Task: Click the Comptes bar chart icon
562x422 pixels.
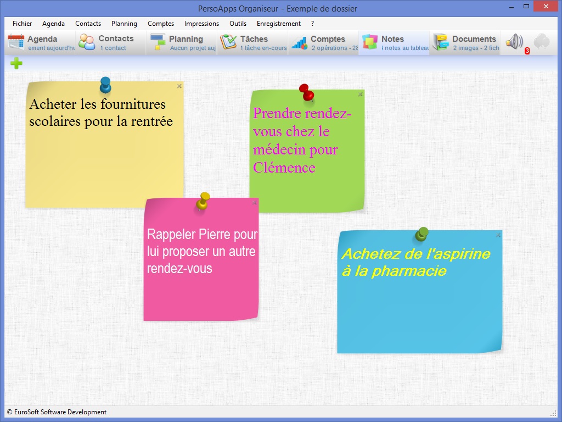Action: 299,43
